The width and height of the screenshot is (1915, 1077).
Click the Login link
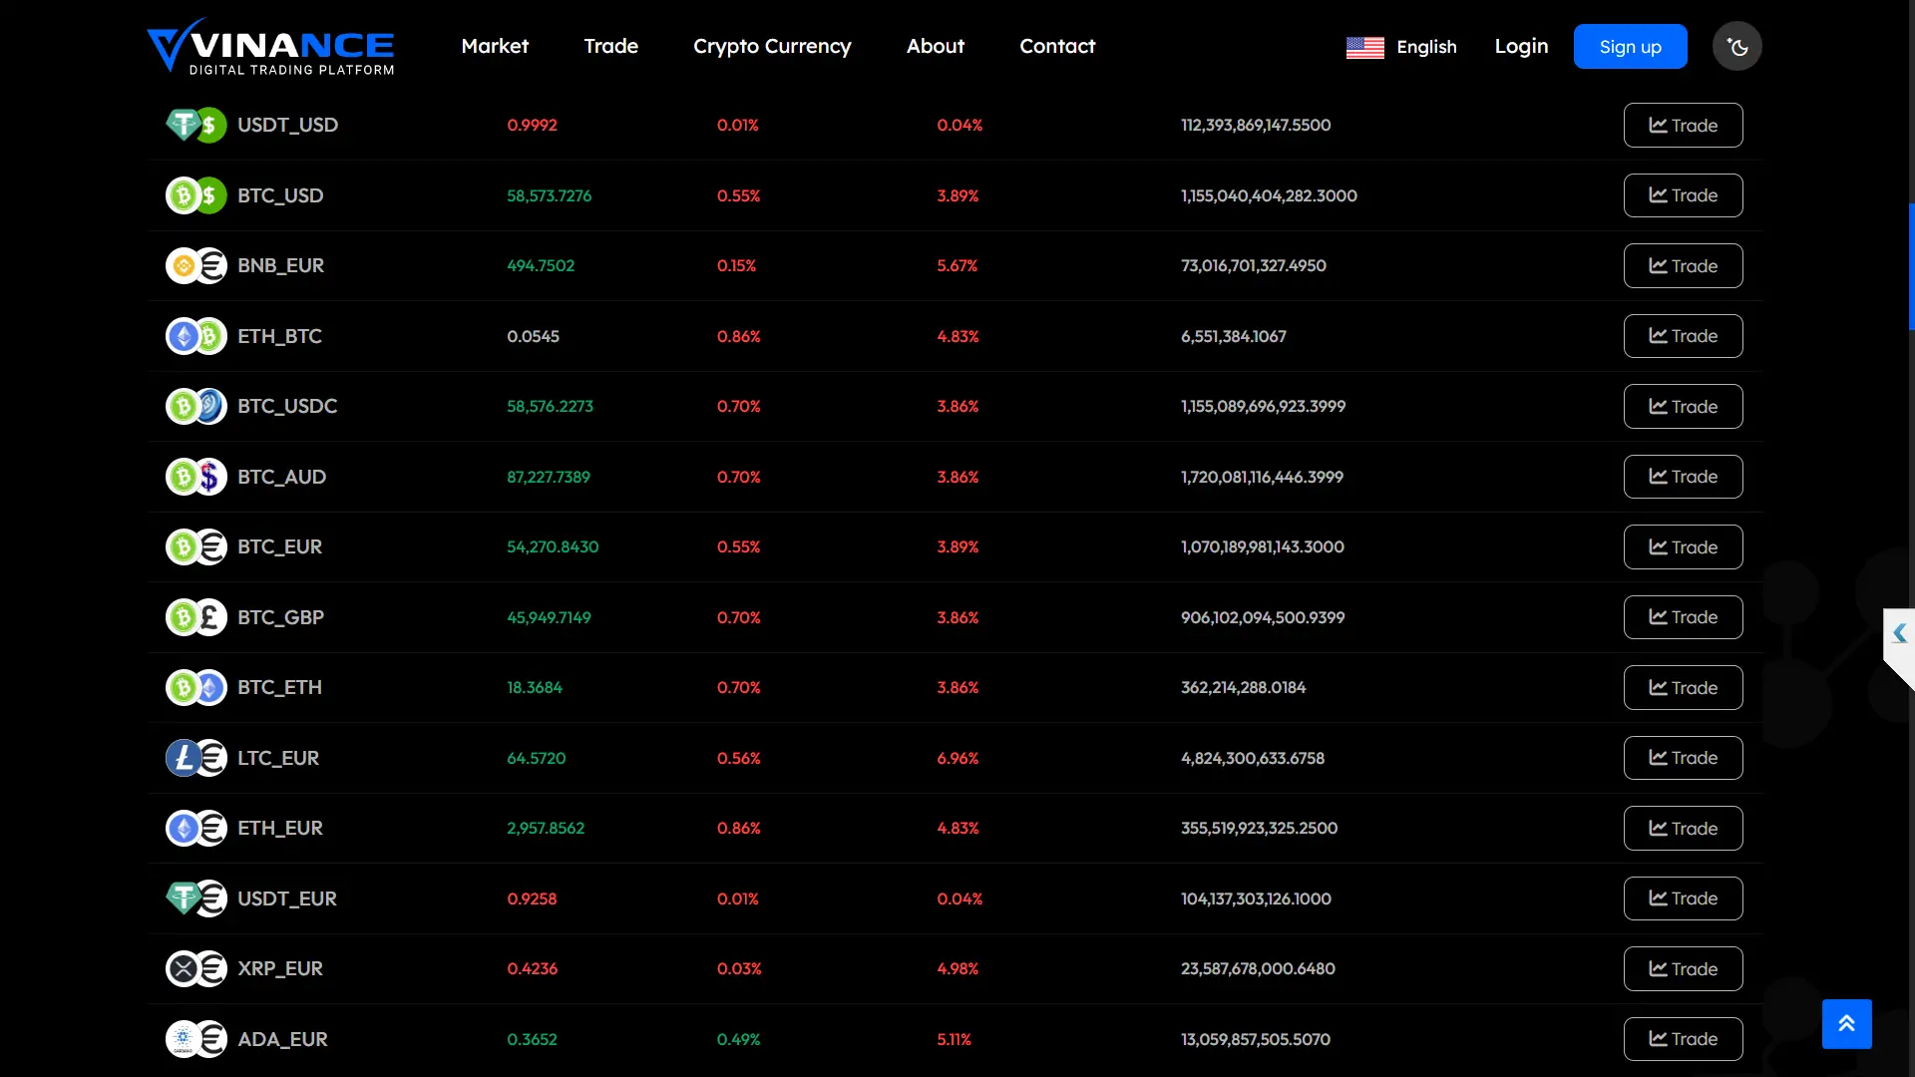(1521, 46)
